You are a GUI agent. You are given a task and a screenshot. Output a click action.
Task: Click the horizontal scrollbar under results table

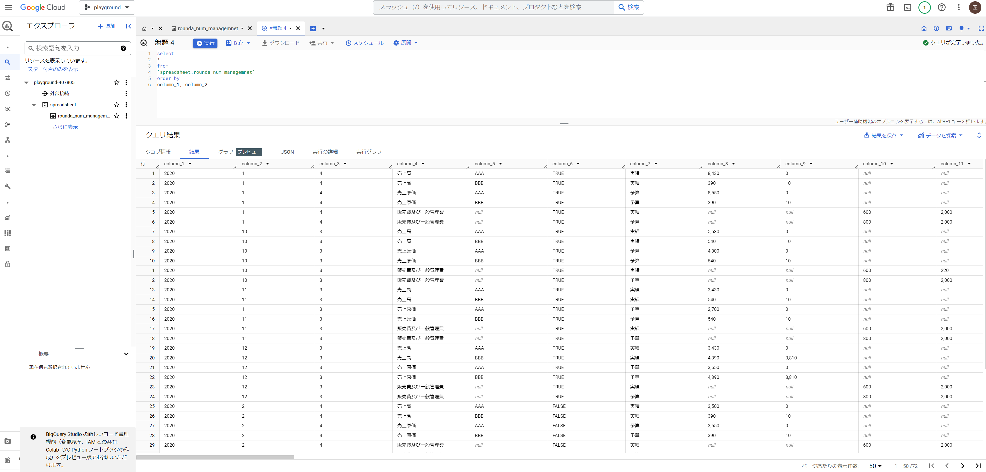coord(215,457)
